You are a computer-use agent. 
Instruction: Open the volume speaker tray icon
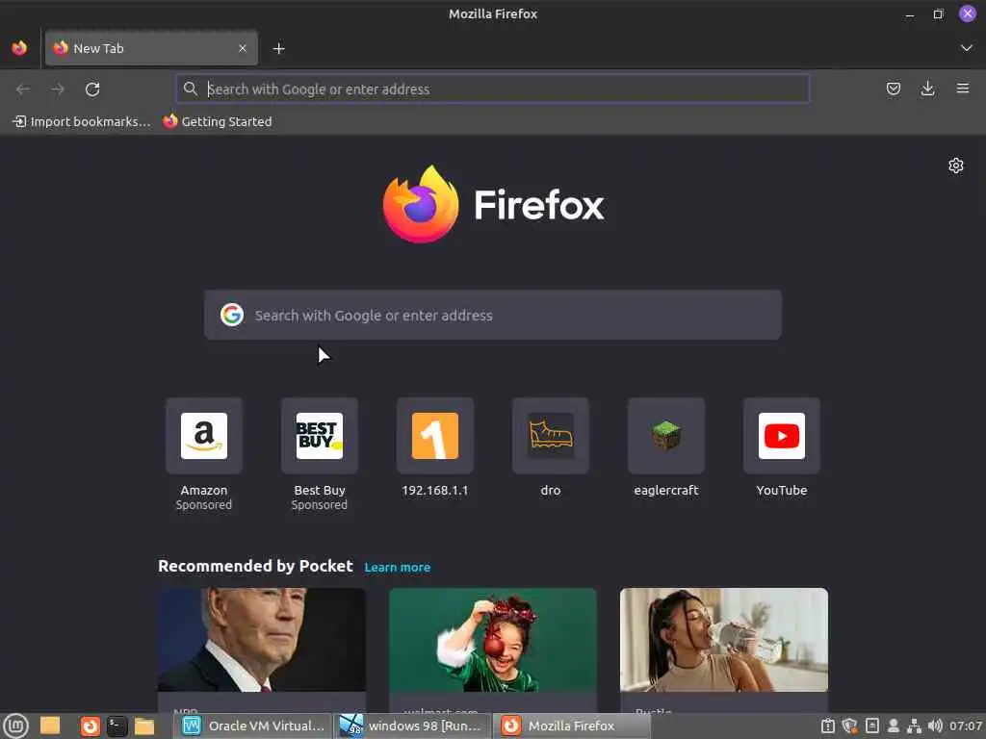tap(935, 726)
